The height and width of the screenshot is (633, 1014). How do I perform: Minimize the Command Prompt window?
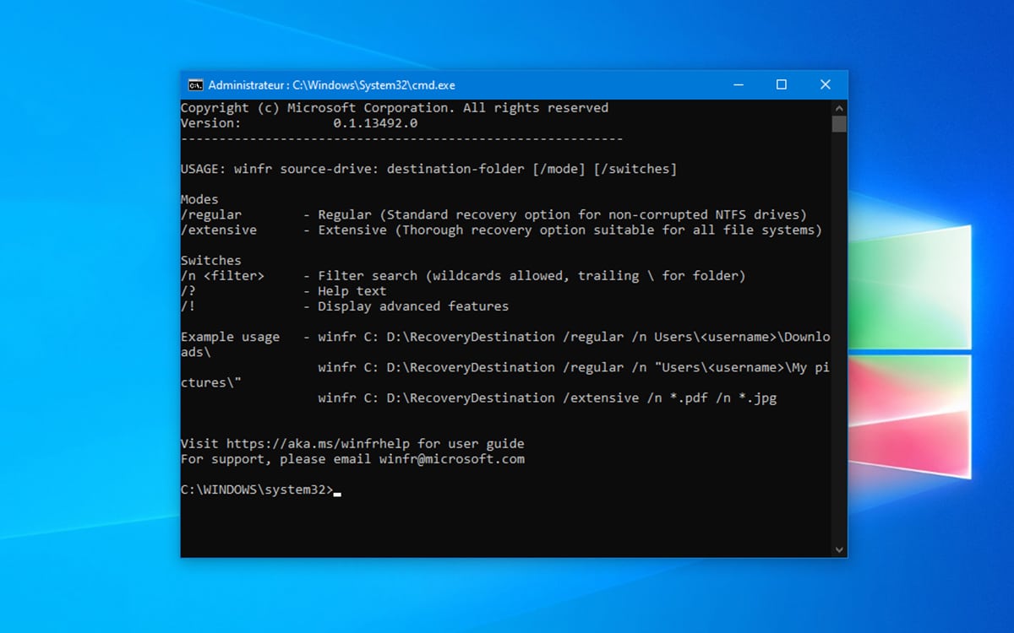coord(739,85)
